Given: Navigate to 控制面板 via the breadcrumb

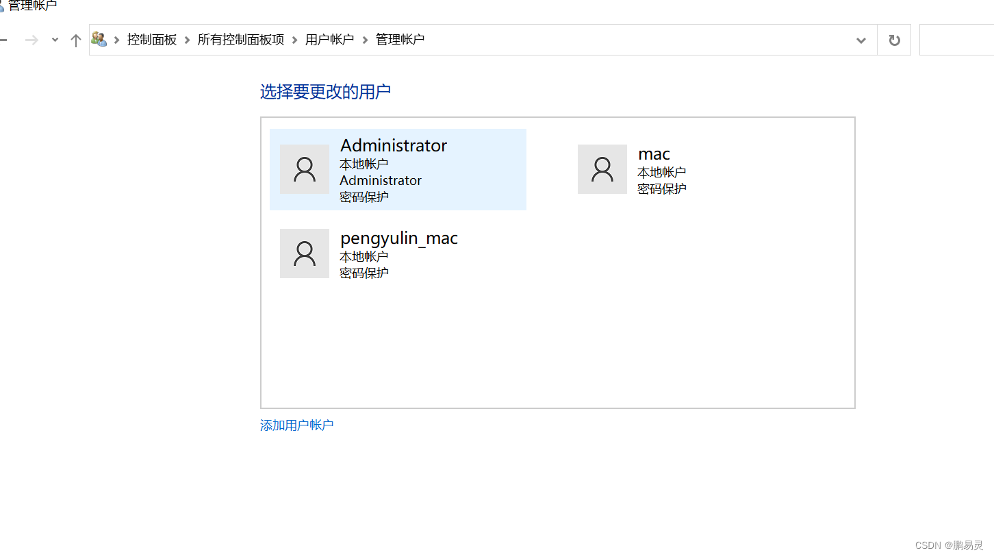Looking at the screenshot, I should click(x=151, y=39).
